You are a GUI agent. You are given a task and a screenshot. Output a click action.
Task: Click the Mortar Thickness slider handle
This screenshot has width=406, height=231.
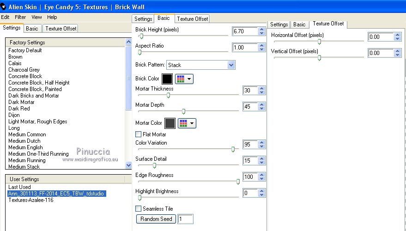pos(168,95)
